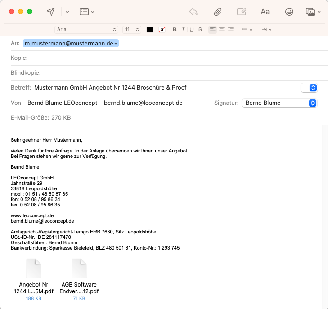
Task: Select recipient m.mustermann@mustermann.de token
Action: 71,43
